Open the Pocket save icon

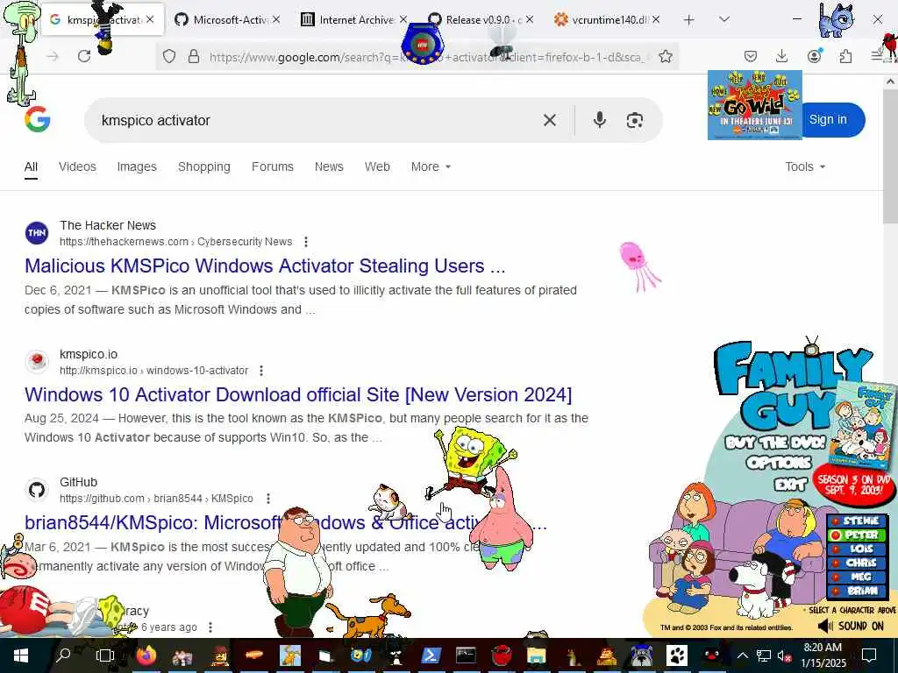click(751, 56)
